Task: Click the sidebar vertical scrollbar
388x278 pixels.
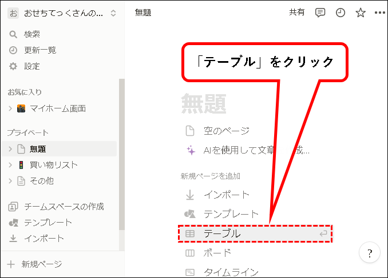Action: tap(122, 155)
